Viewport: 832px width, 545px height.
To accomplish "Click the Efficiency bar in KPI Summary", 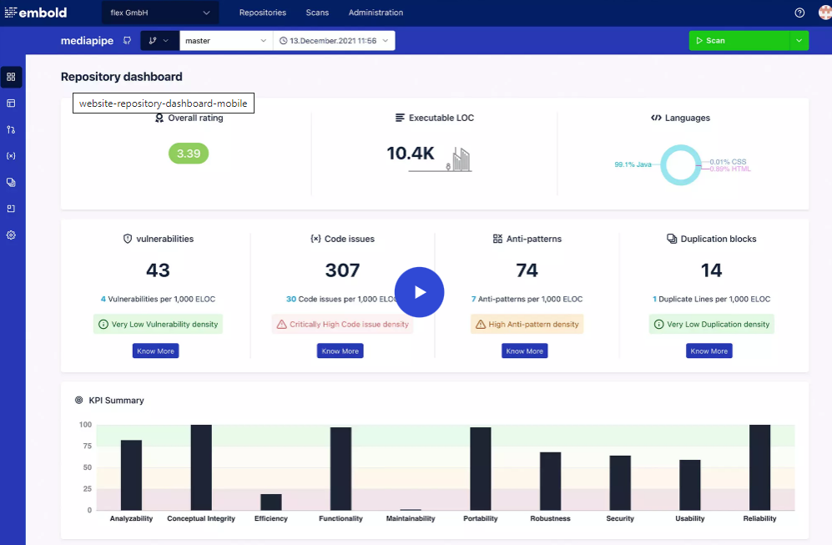I will pyautogui.click(x=271, y=502).
